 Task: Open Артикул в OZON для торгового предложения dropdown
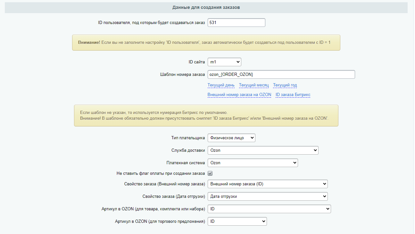point(237,221)
